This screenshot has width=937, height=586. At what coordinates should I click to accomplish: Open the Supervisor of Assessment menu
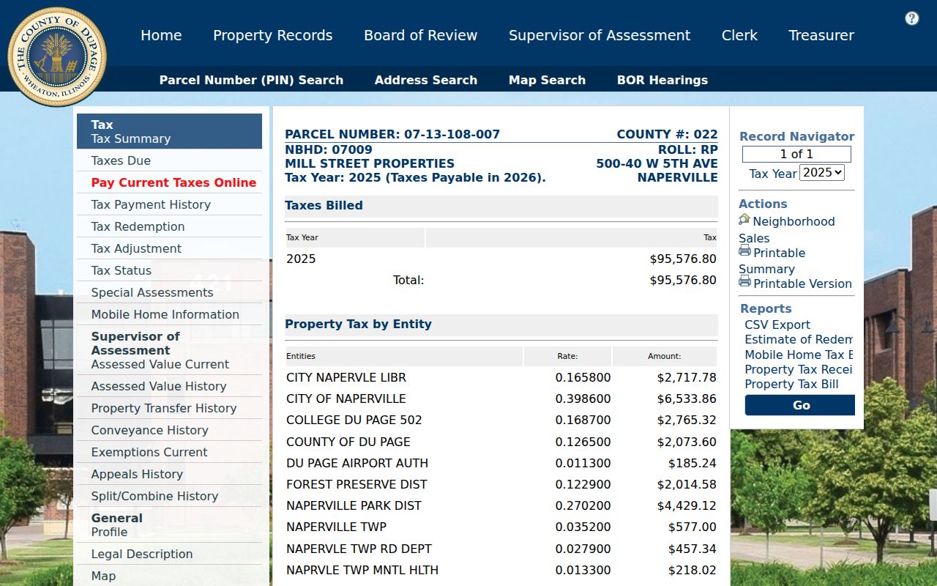600,35
